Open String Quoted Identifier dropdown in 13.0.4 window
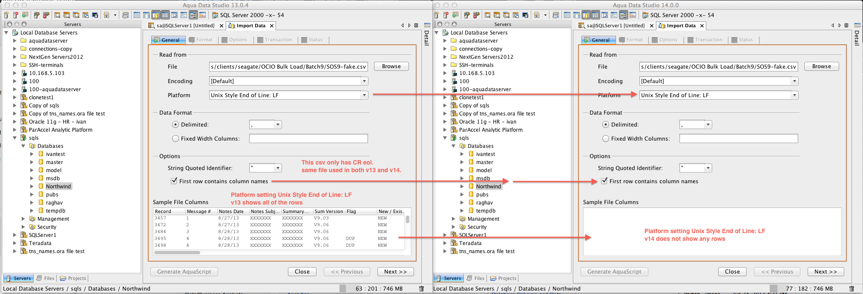Viewport: 863px width, 294px height. click(278, 168)
